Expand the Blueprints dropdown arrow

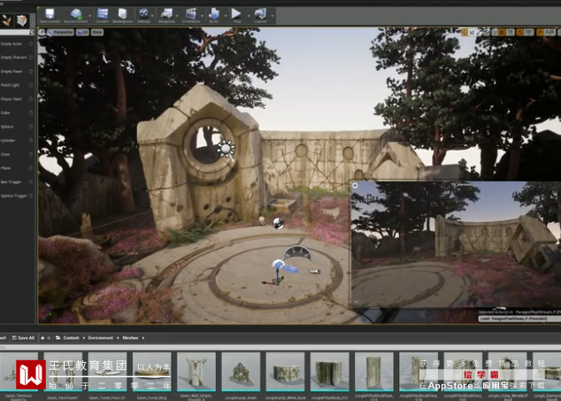(x=178, y=16)
